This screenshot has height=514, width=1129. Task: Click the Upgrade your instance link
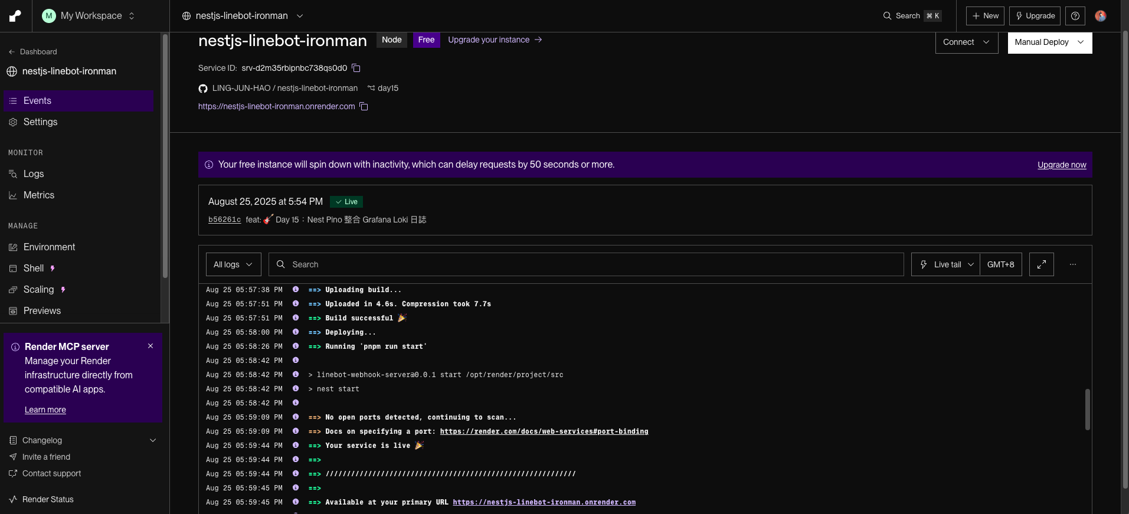click(489, 40)
